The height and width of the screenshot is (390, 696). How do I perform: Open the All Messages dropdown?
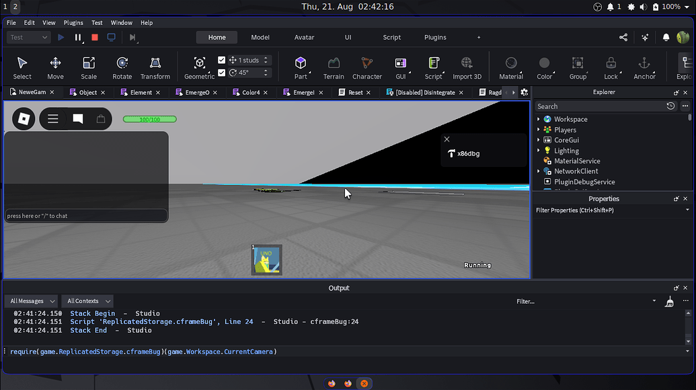click(31, 301)
